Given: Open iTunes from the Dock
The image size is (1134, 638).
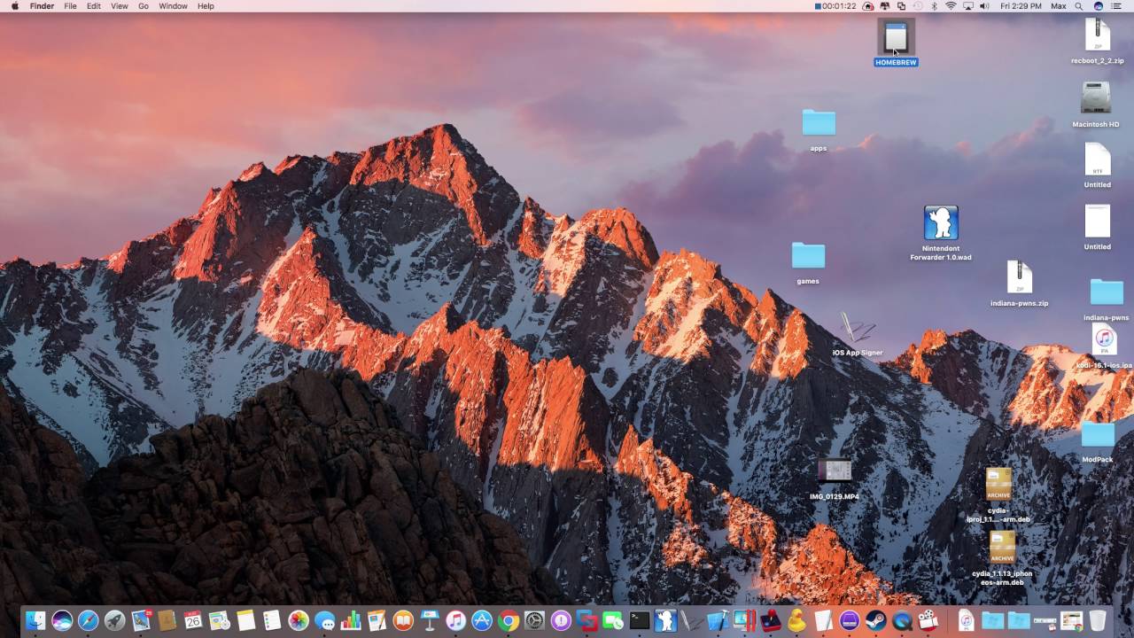Looking at the screenshot, I should click(455, 620).
